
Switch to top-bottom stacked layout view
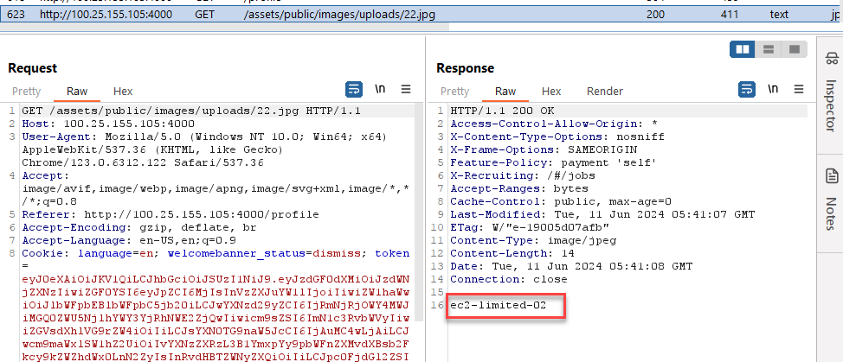[766, 50]
